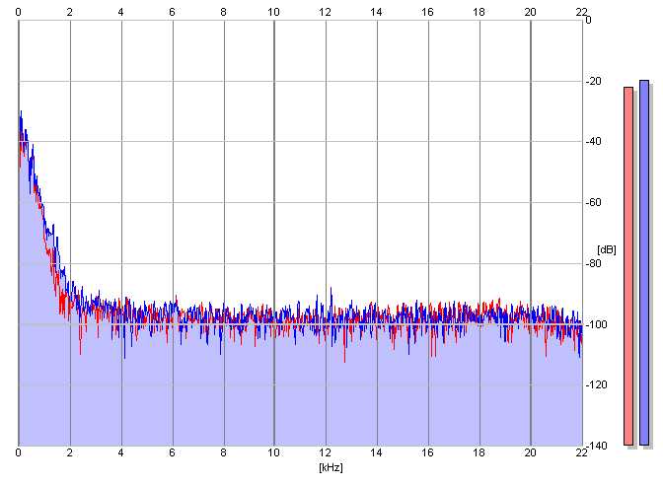Click the -120 dB axis label

(596, 384)
